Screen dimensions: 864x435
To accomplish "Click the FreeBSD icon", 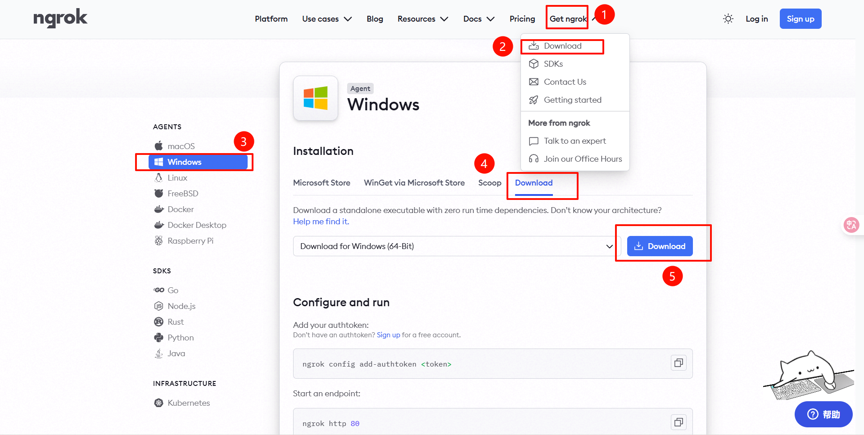I will [158, 193].
